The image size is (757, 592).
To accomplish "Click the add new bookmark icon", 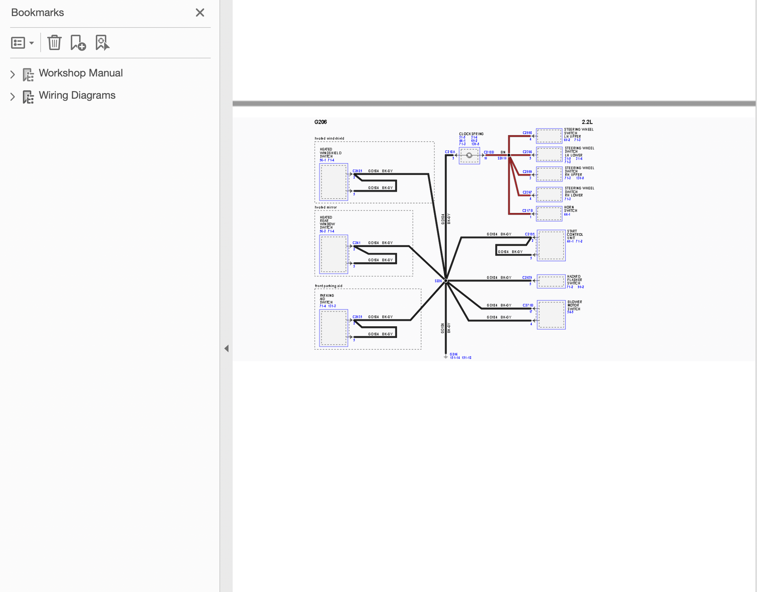I will tap(78, 43).
